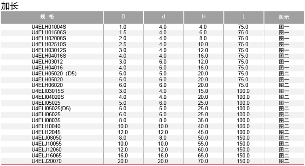Select 图一 in the U4ELH01004S row

(x=284, y=27)
